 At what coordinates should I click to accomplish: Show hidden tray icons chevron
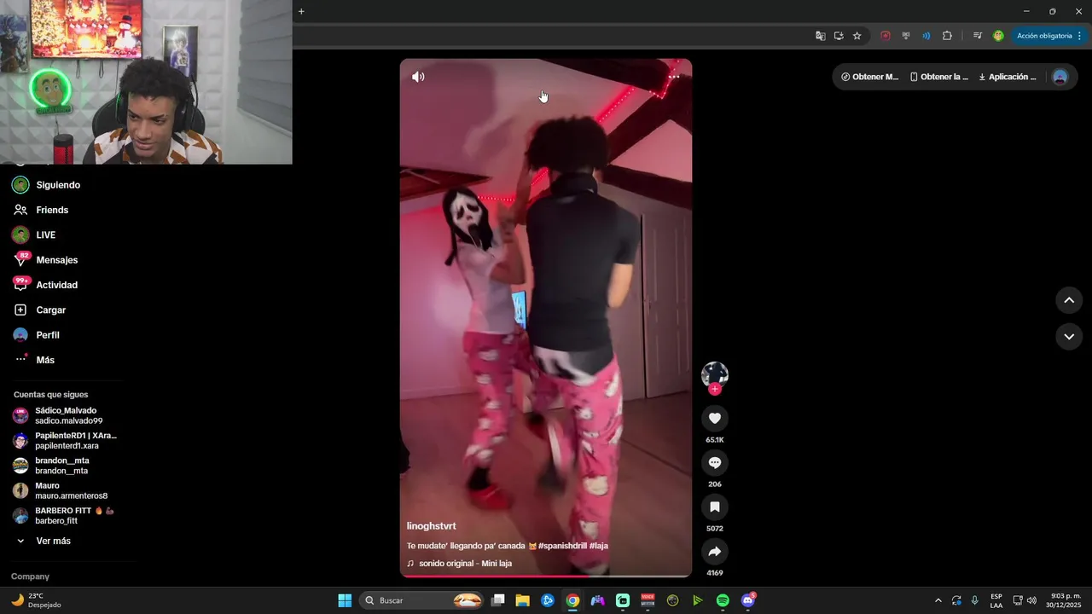tap(938, 600)
